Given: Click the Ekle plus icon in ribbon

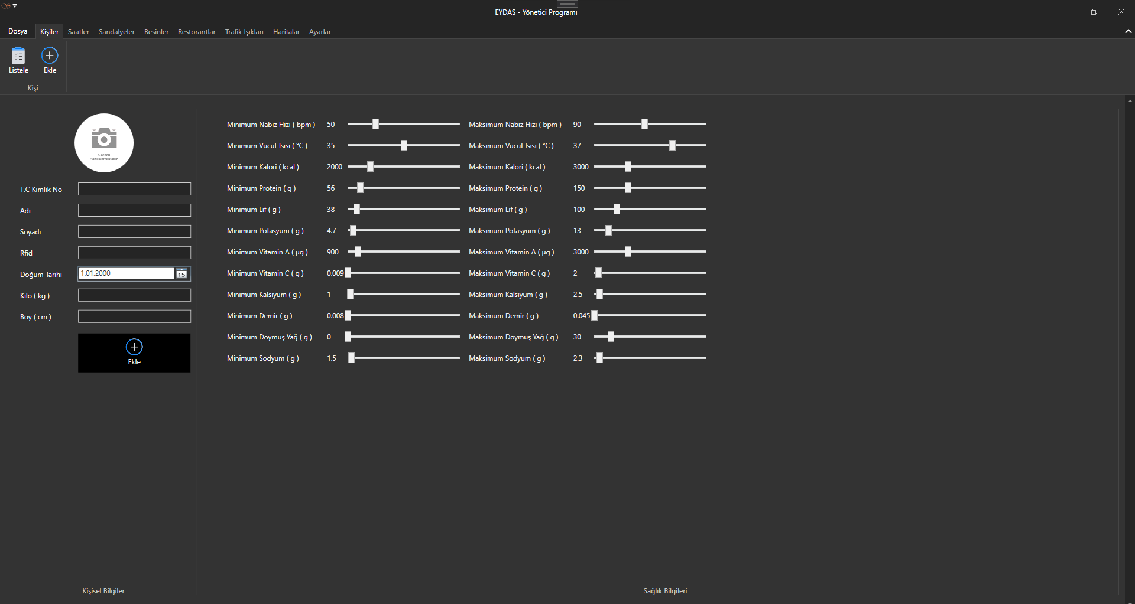Looking at the screenshot, I should 50,56.
